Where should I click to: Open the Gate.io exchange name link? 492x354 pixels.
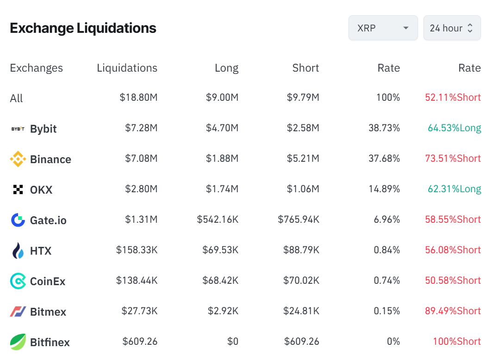48,220
